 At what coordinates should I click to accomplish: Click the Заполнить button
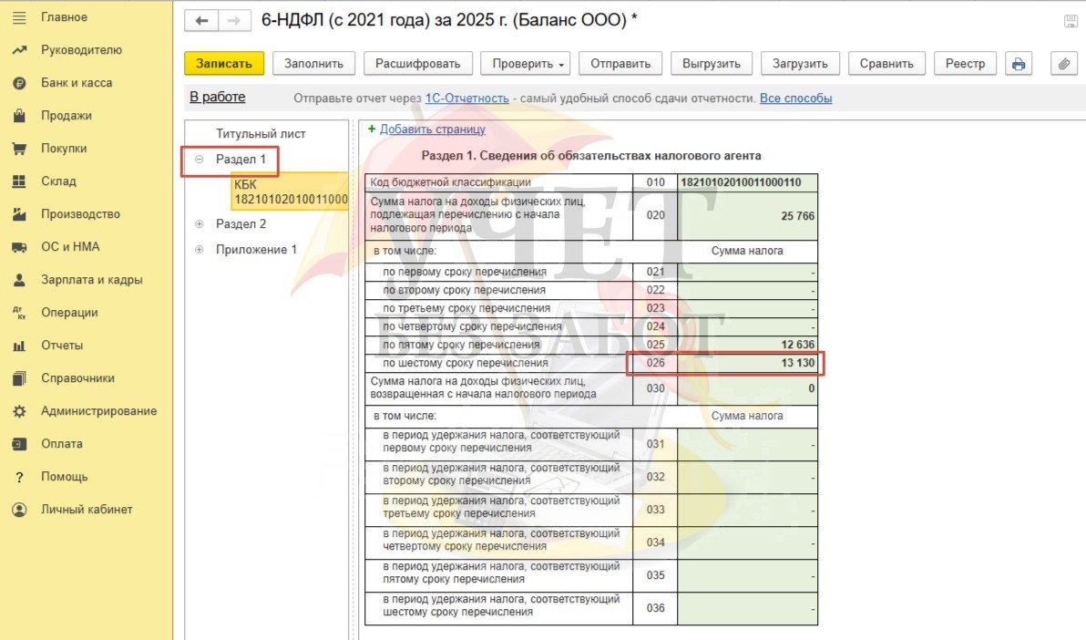(x=313, y=64)
